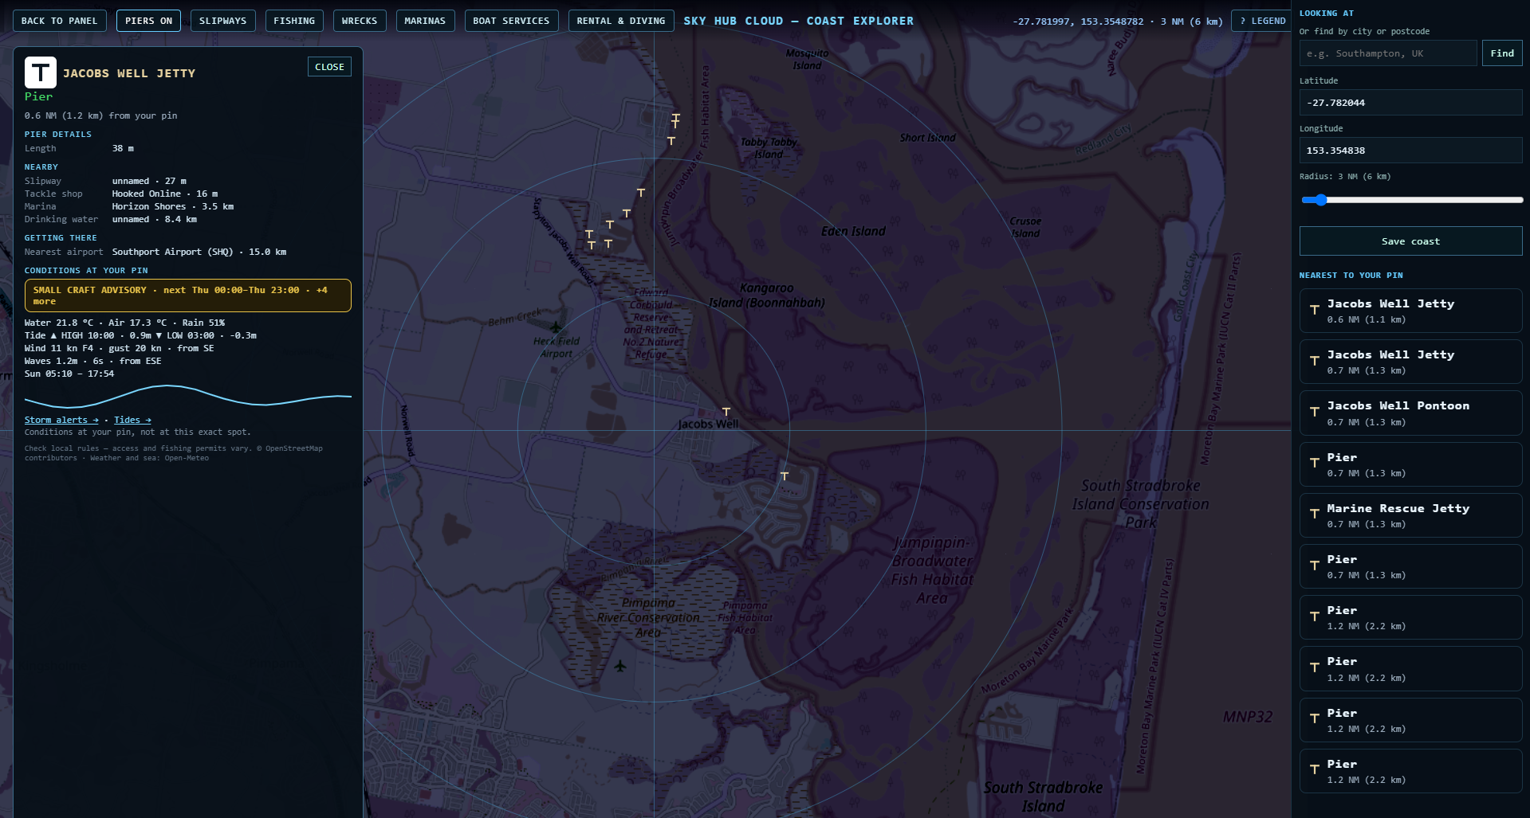The height and width of the screenshot is (818, 1530).
Task: Open the Storm alerts link
Action: click(x=61, y=420)
